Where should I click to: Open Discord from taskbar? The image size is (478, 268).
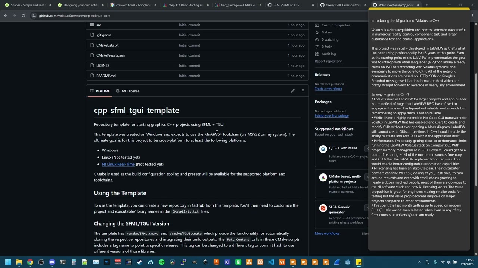[x=52, y=262]
